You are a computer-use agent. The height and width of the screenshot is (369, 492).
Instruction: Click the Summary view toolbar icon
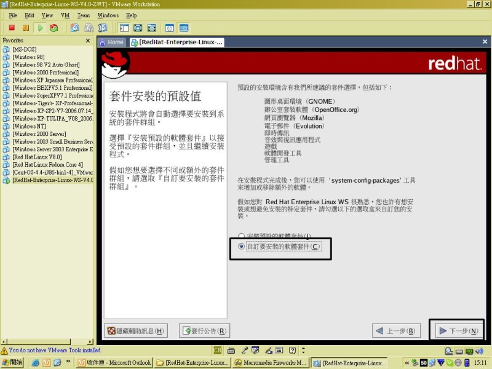170,28
